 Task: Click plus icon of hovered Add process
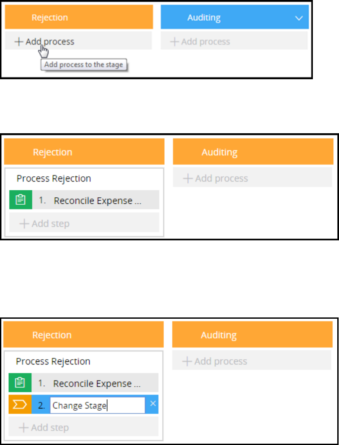click(x=19, y=42)
